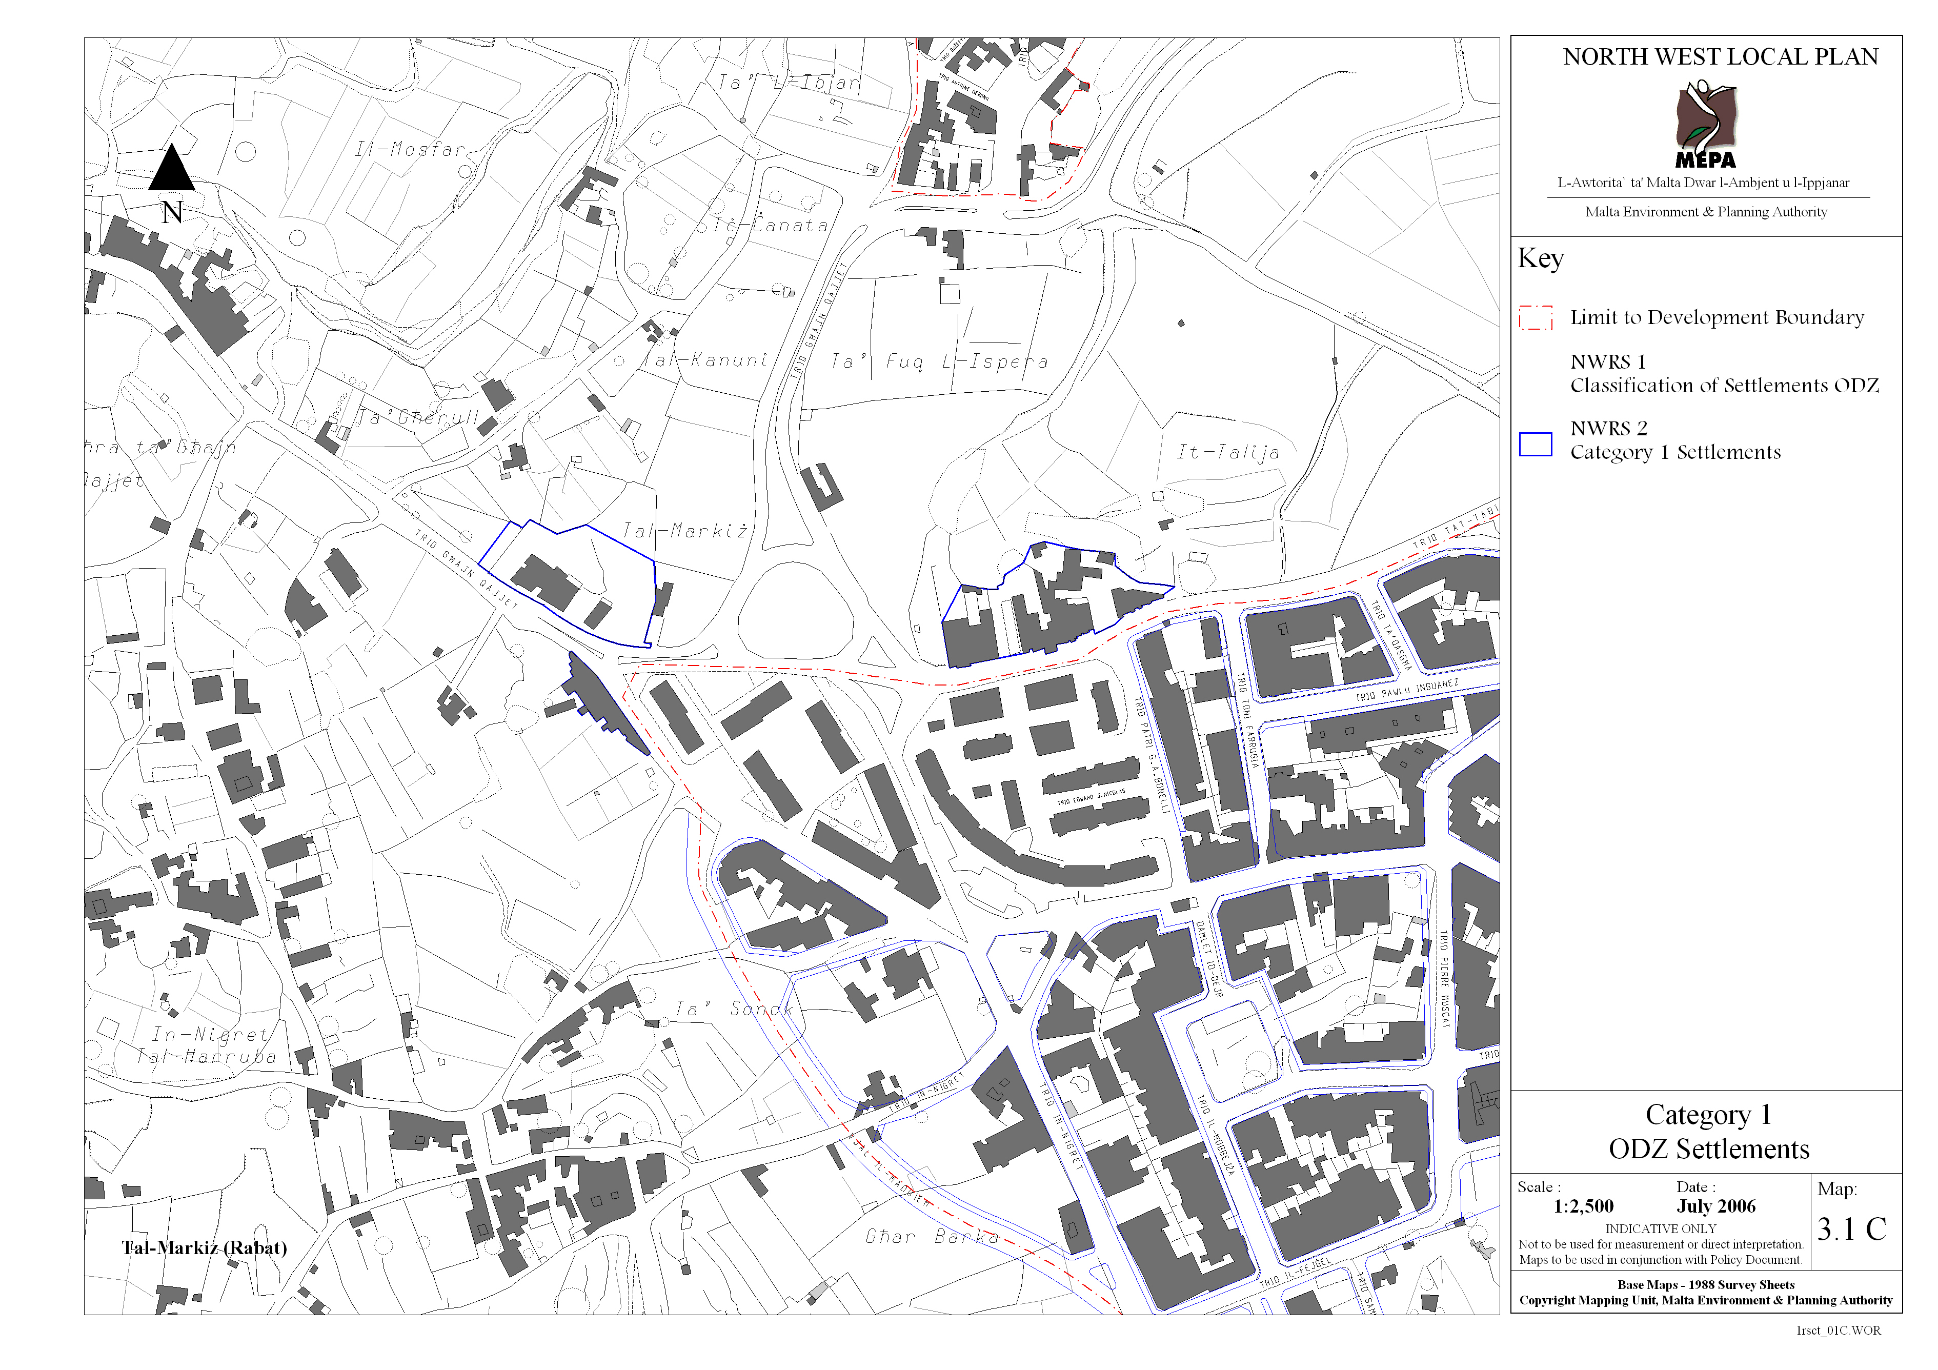Click the map number '3.1 C'
Viewport: 1938px width, 1370px height.
1851,1229
